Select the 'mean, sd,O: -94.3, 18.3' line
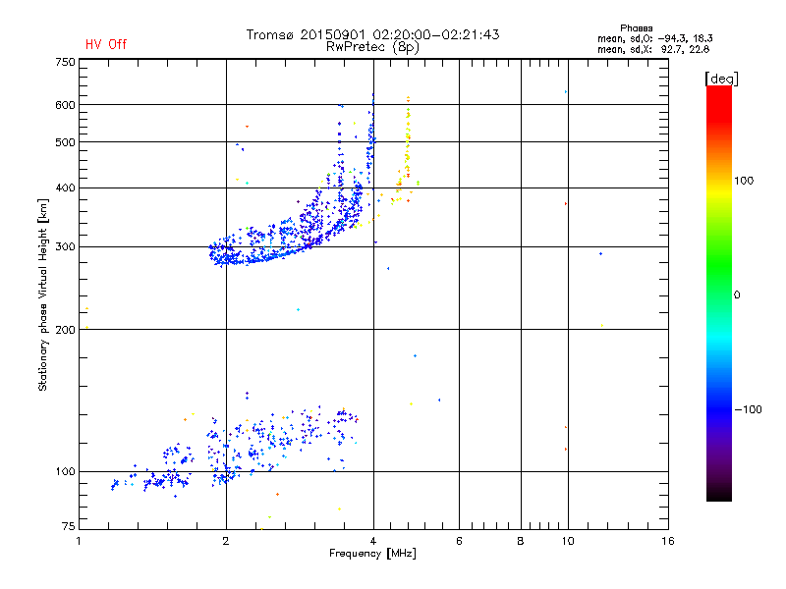The height and width of the screenshot is (589, 786). (654, 38)
